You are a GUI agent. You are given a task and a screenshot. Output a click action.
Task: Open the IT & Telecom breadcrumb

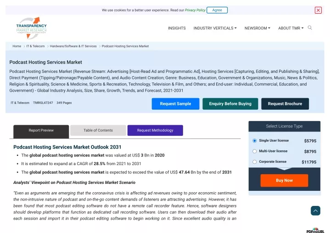pyautogui.click(x=35, y=46)
